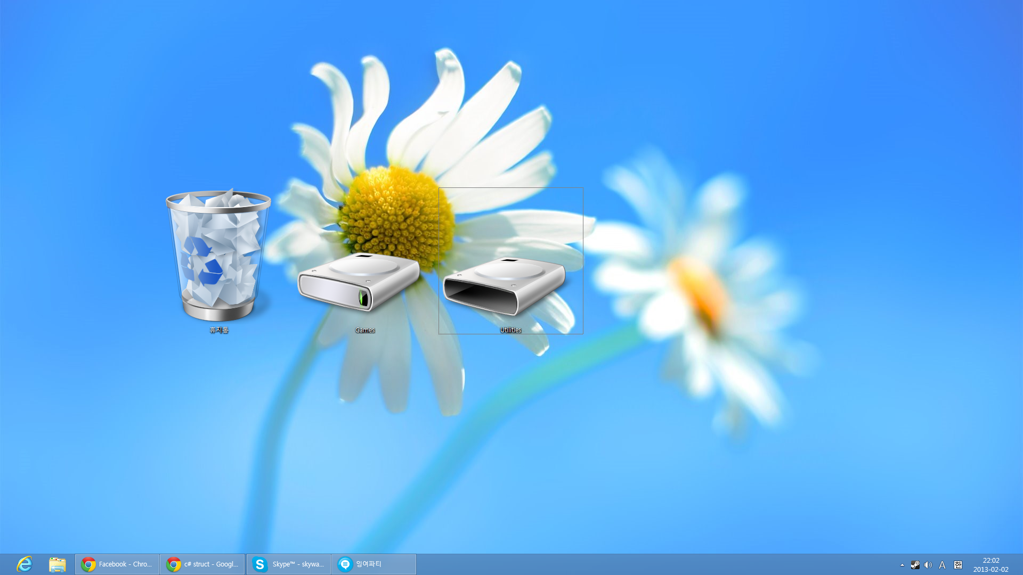Switch to the 잉여파티 chat window
This screenshot has width=1023, height=575.
(x=373, y=564)
